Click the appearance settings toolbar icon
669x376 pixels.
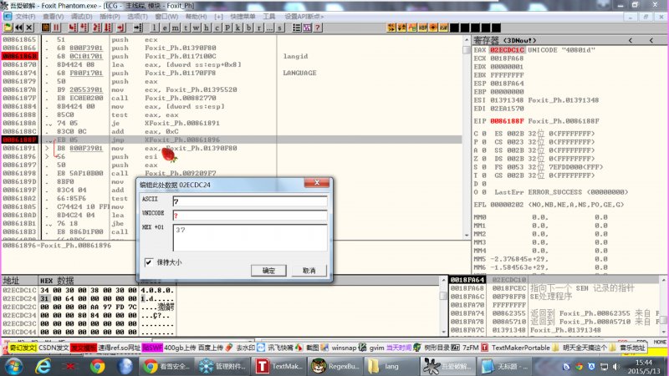[307, 28]
